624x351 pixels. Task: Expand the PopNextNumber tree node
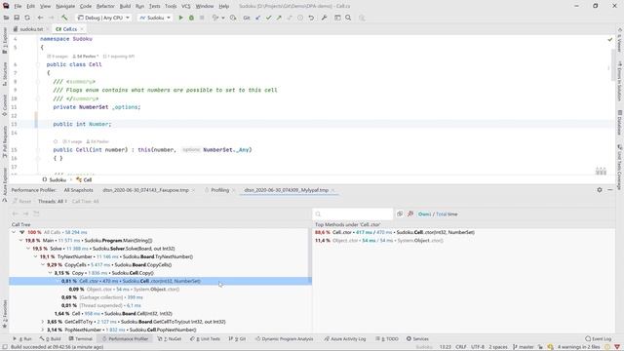pyautogui.click(x=43, y=330)
